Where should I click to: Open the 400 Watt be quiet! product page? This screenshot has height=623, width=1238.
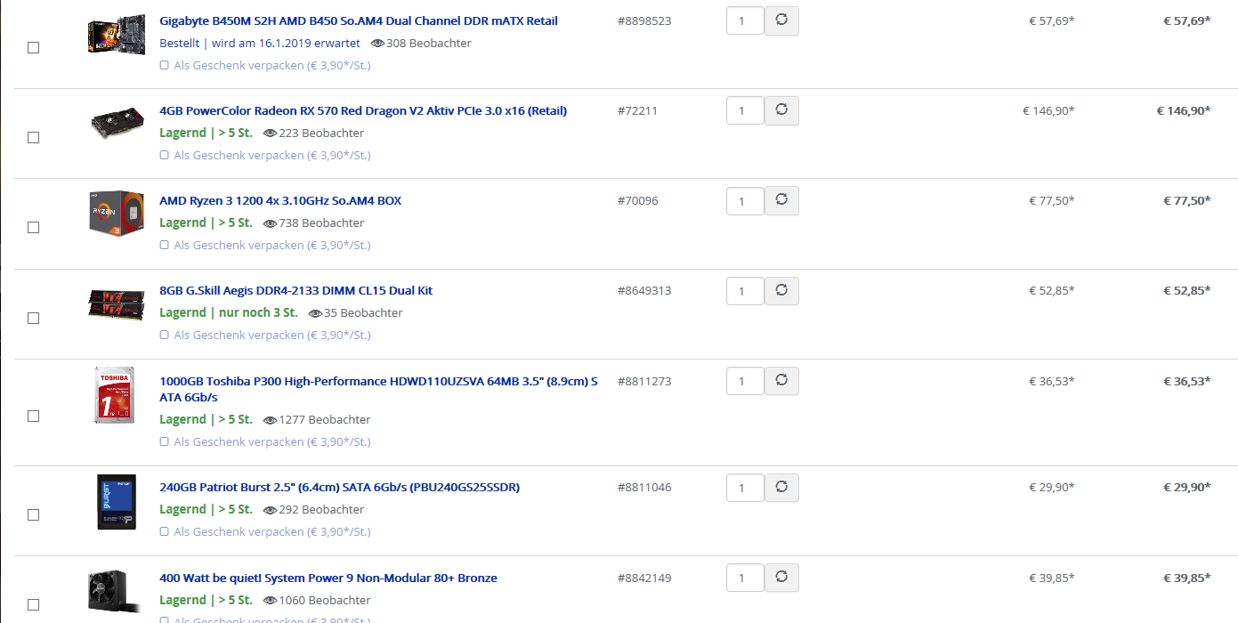pyautogui.click(x=328, y=578)
